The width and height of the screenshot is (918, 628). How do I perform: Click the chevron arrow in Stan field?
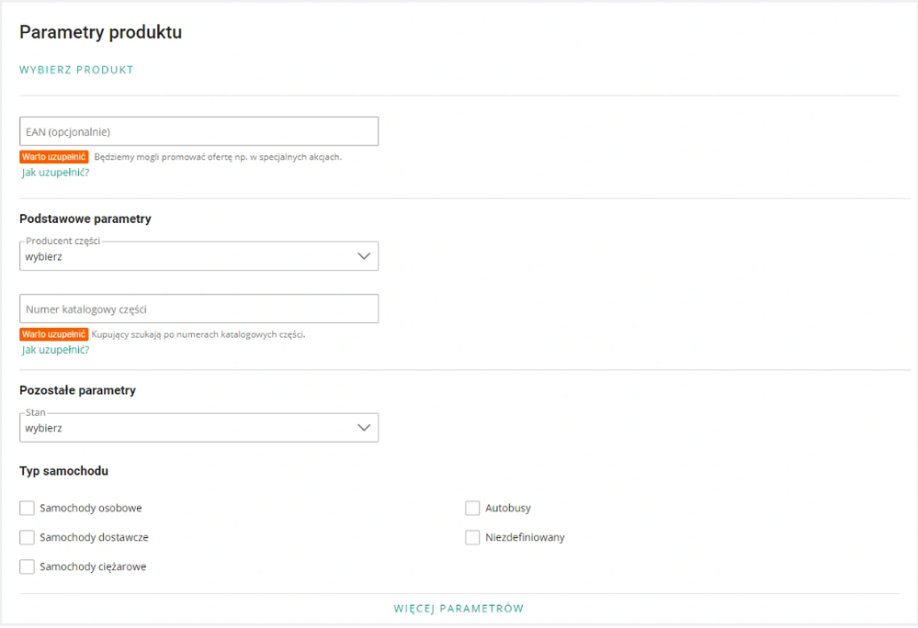364,428
